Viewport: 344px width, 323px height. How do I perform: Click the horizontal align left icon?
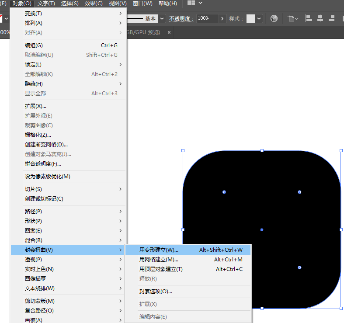[x=309, y=18]
